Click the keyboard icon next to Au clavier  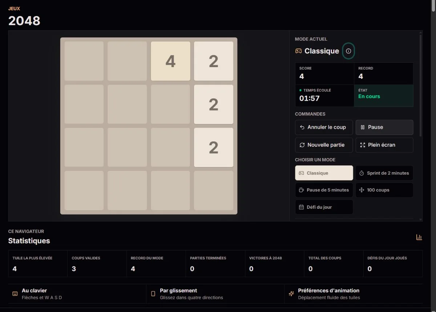pos(15,293)
